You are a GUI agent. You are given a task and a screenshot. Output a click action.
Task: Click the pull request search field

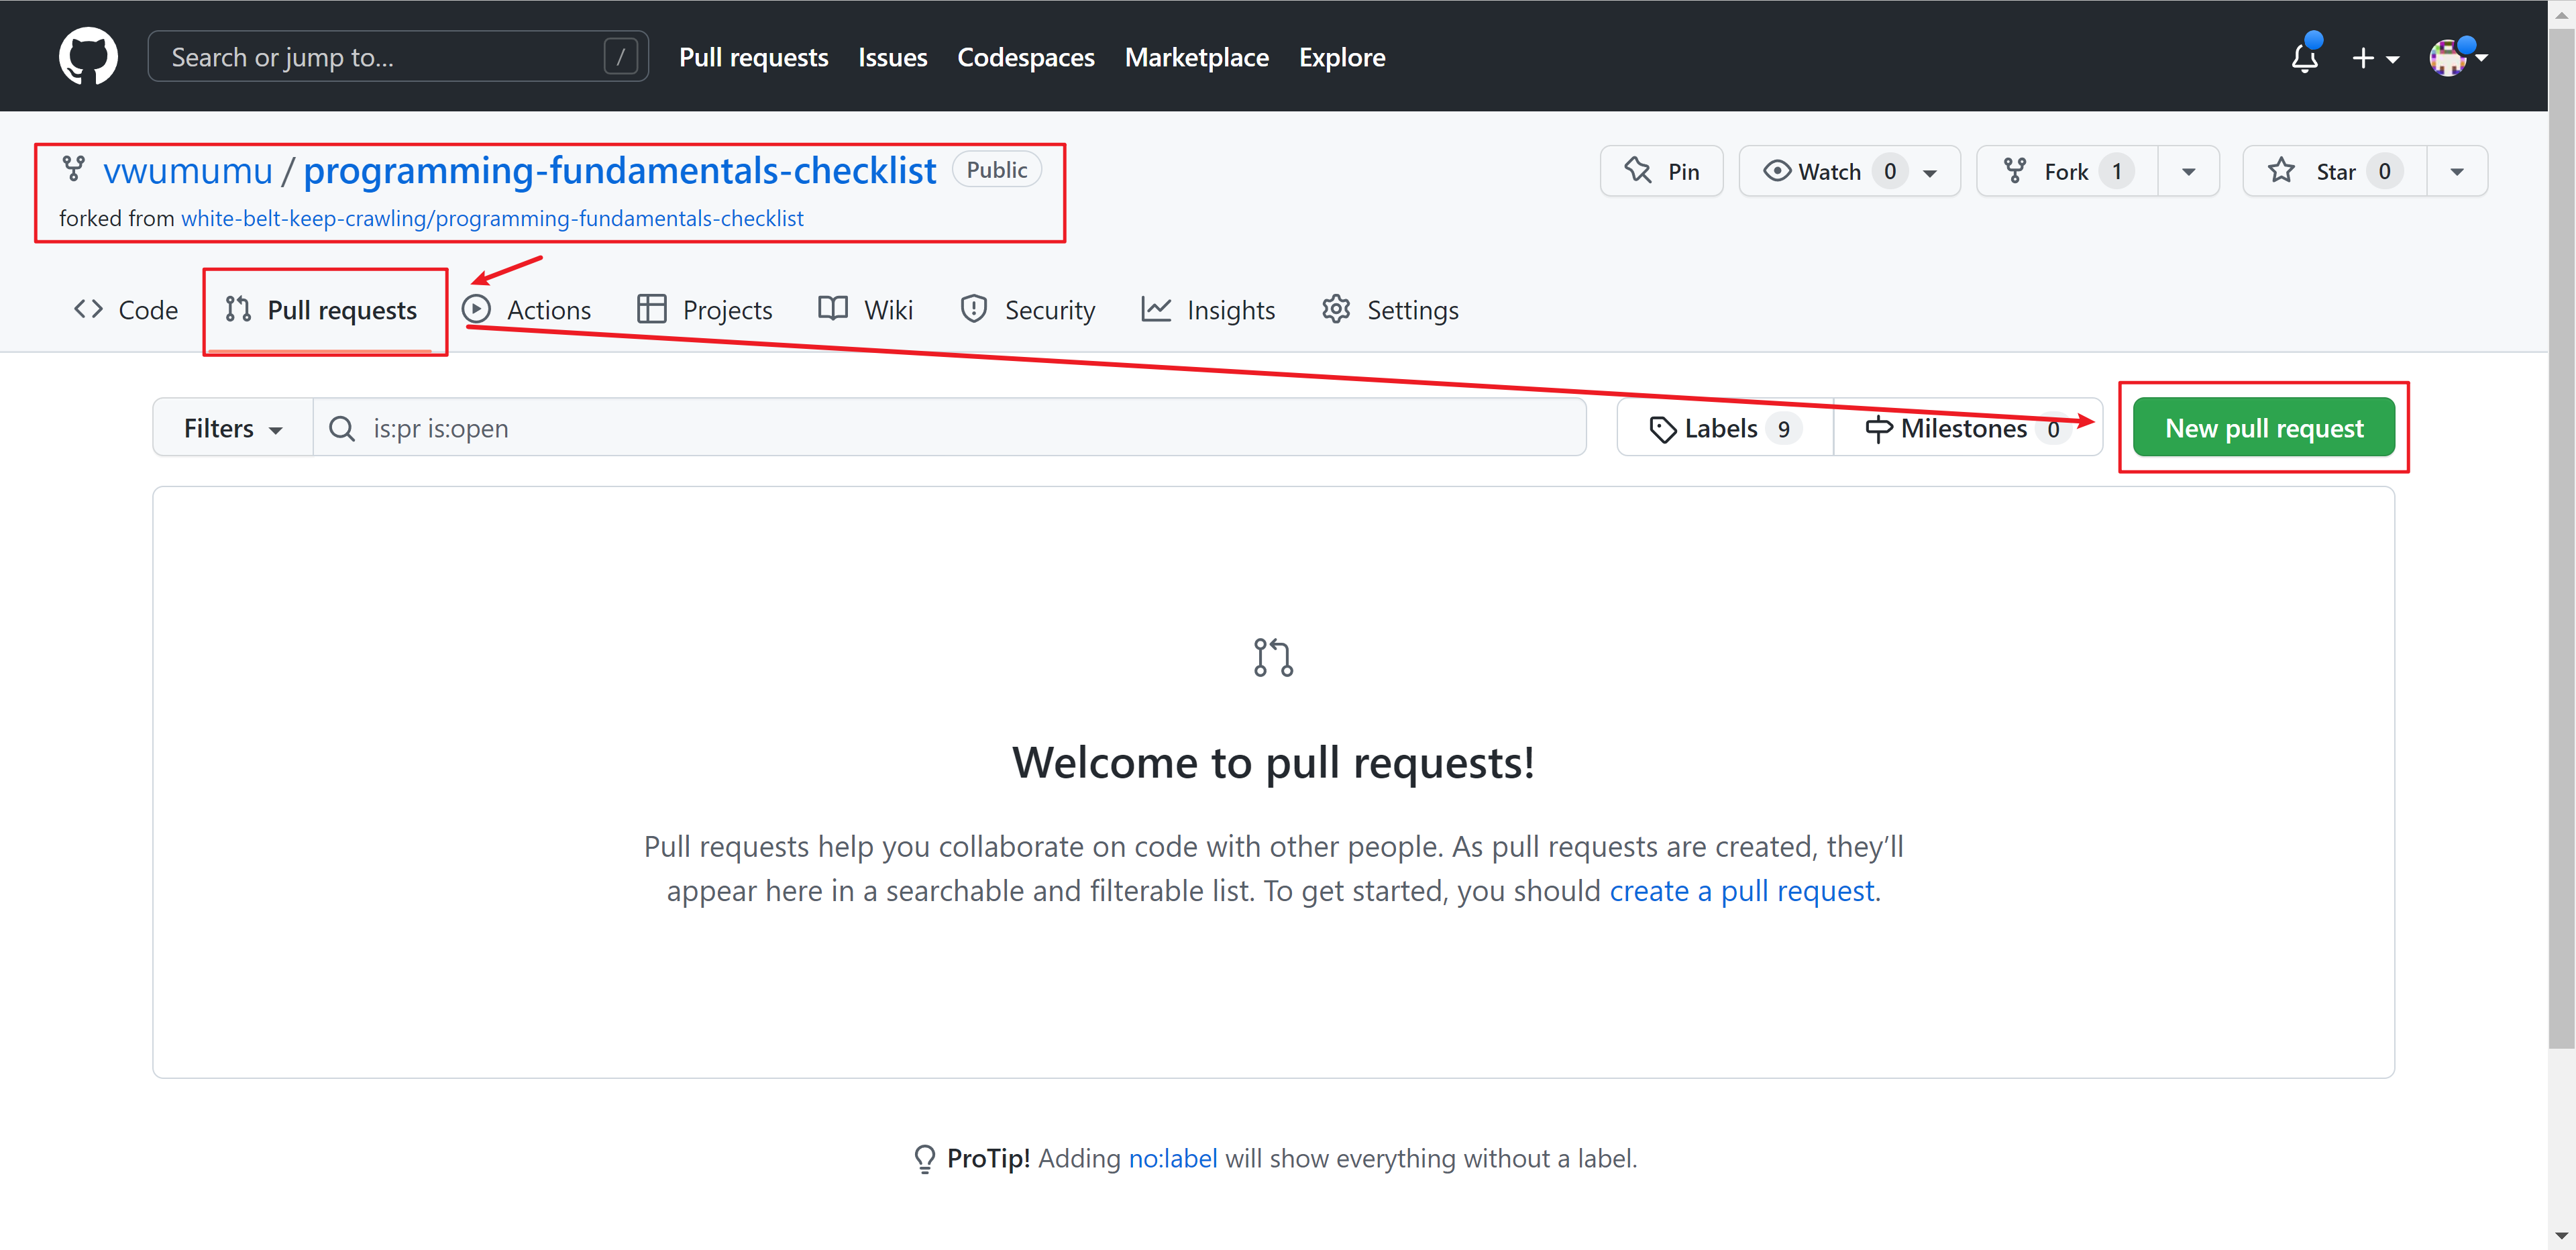click(x=950, y=428)
